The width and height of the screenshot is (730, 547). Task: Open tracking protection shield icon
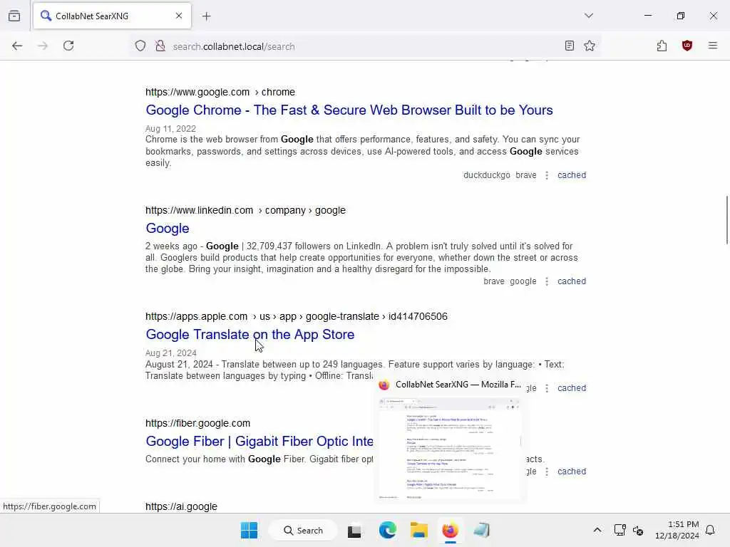[140, 46]
